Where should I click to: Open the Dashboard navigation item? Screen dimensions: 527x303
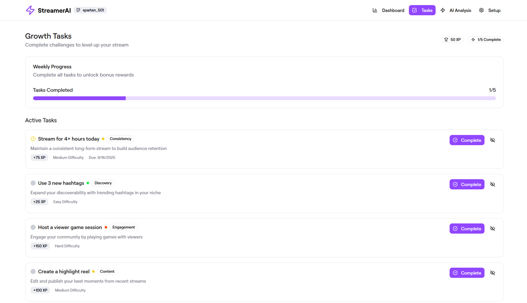coord(388,10)
